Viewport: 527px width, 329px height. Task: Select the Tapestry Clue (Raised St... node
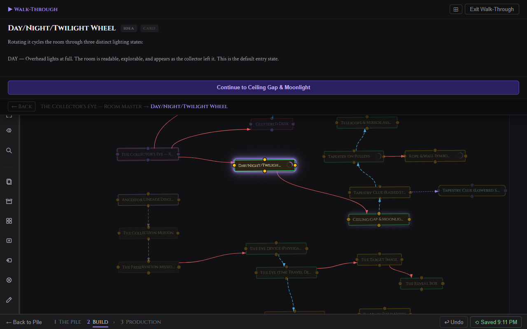[x=380, y=192]
